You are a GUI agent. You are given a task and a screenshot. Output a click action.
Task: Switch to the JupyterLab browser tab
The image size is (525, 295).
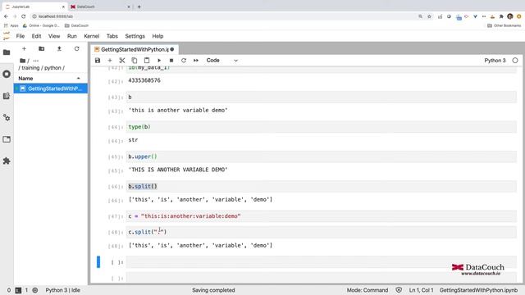(x=34, y=7)
